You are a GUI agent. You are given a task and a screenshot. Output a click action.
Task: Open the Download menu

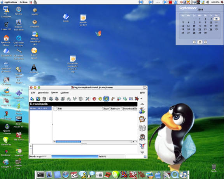coord(43,92)
